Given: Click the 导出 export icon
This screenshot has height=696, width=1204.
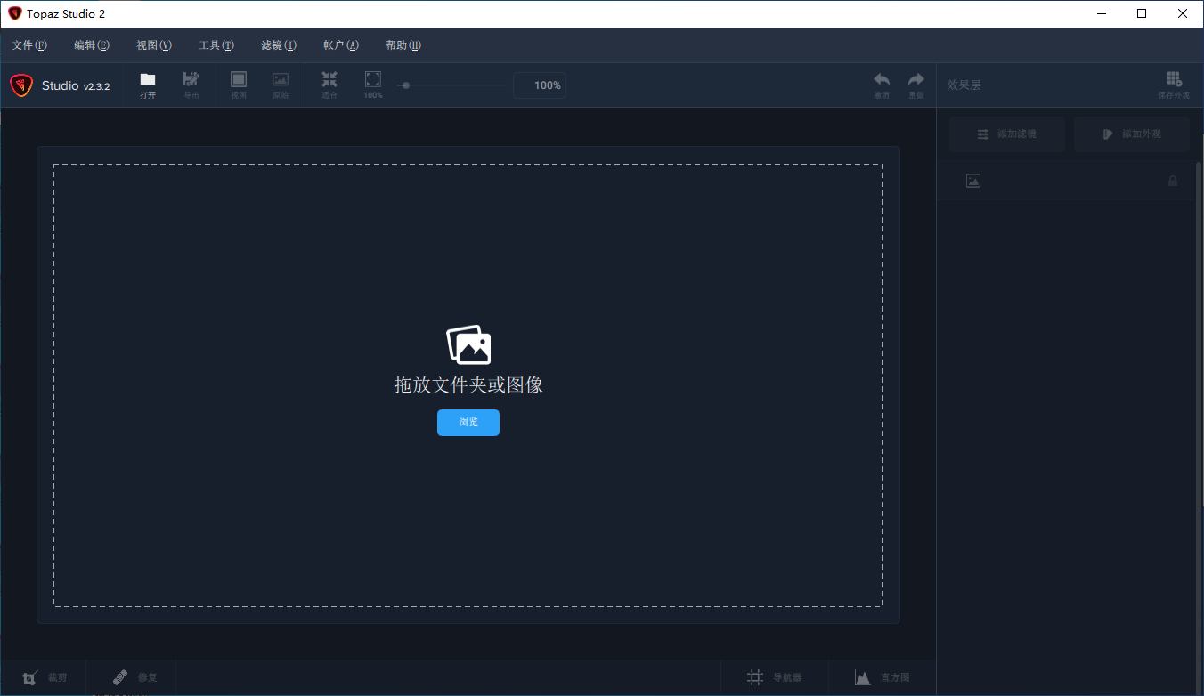Looking at the screenshot, I should pyautogui.click(x=191, y=80).
